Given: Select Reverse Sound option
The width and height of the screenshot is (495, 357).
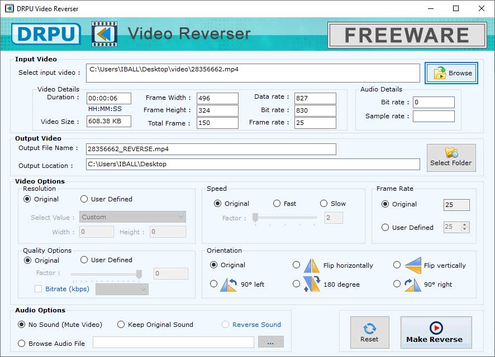Looking at the screenshot, I should coord(225,325).
